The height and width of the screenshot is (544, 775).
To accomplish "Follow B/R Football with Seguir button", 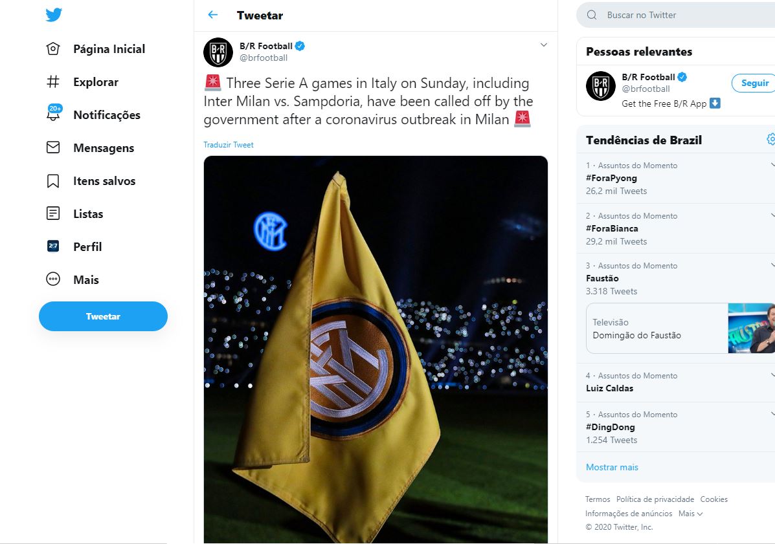I will pos(754,83).
